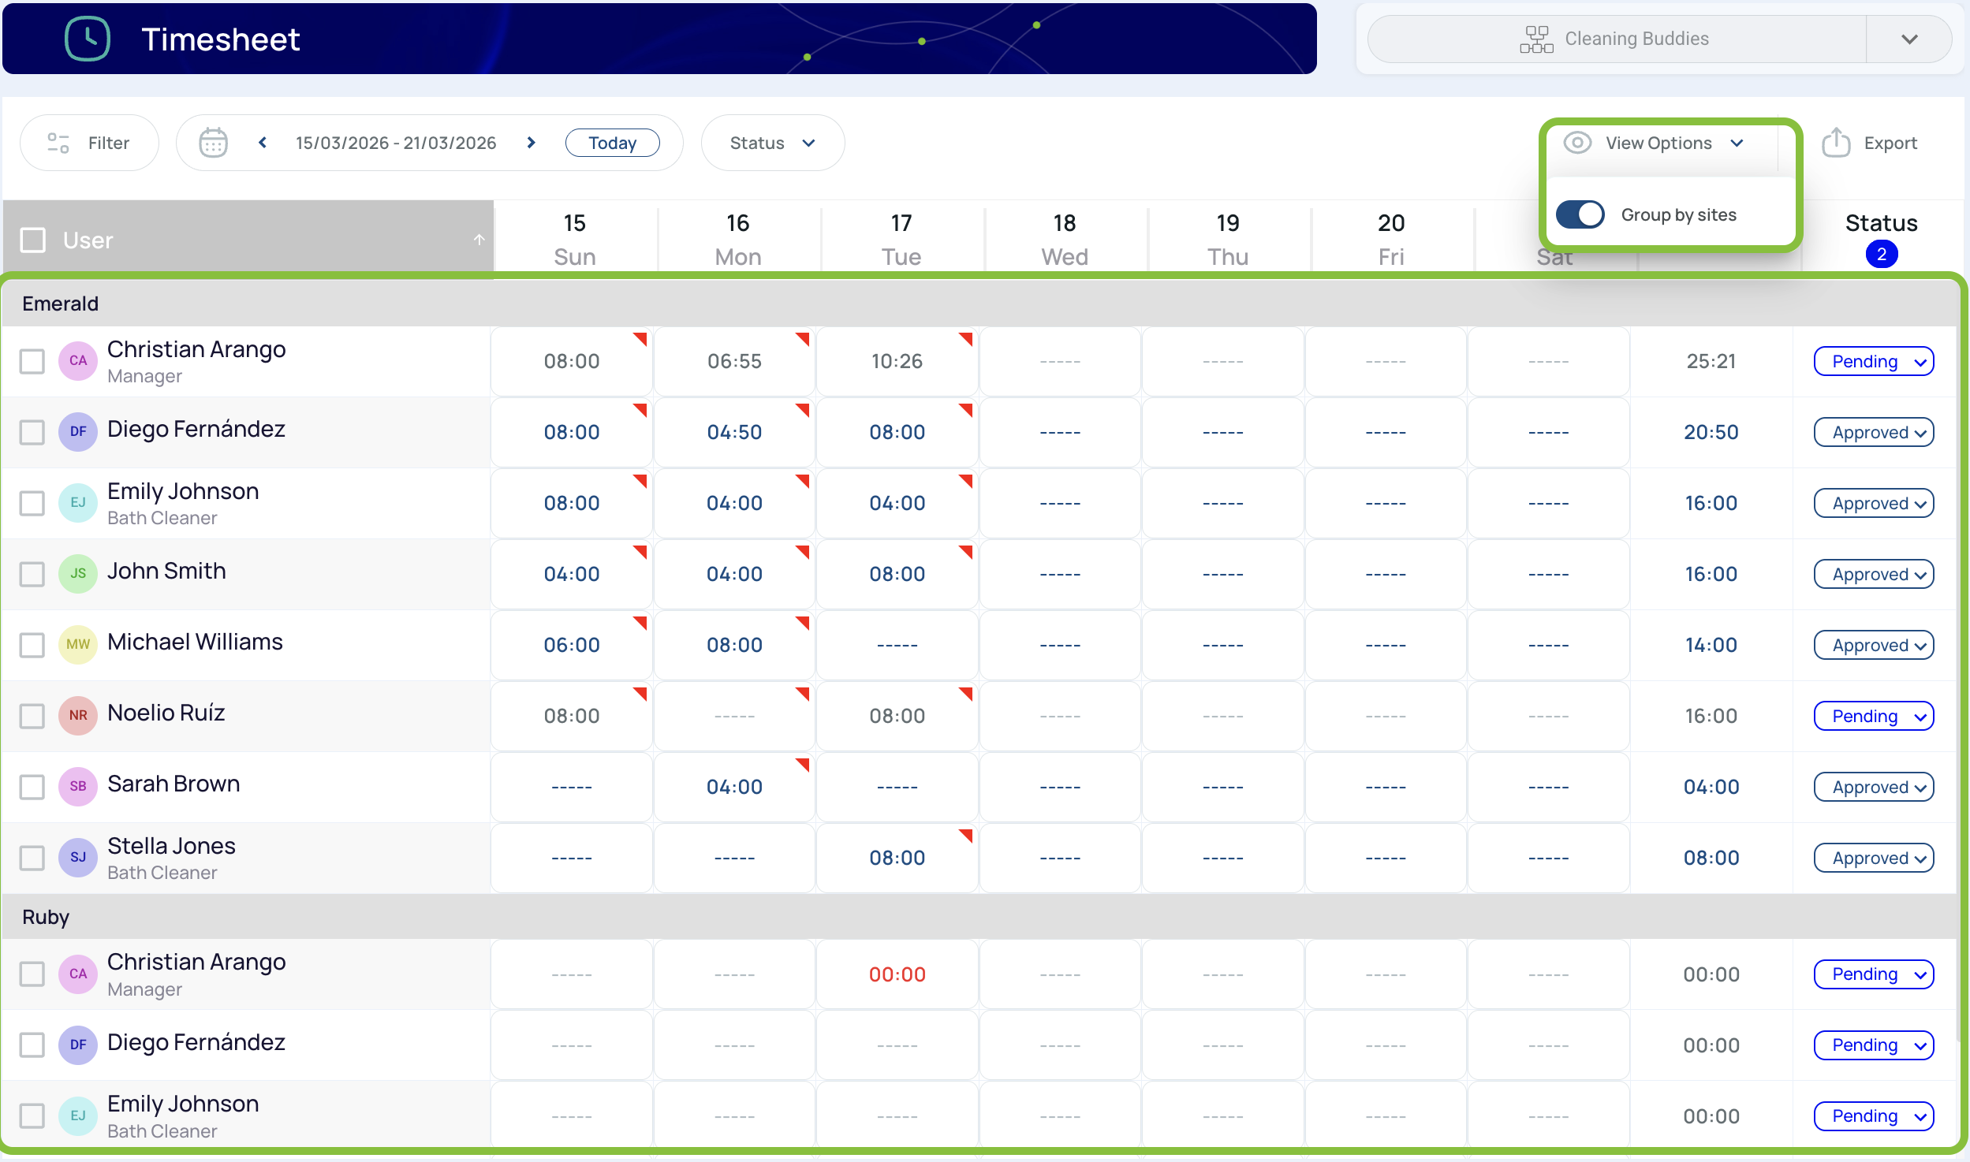The height and width of the screenshot is (1162, 1970).
Task: Tick Sarah Brown's row checkbox
Action: pyautogui.click(x=32, y=787)
